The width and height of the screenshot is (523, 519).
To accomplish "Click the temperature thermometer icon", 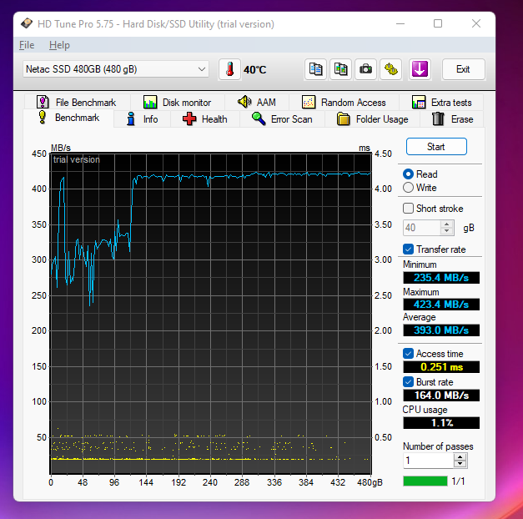I will [229, 69].
